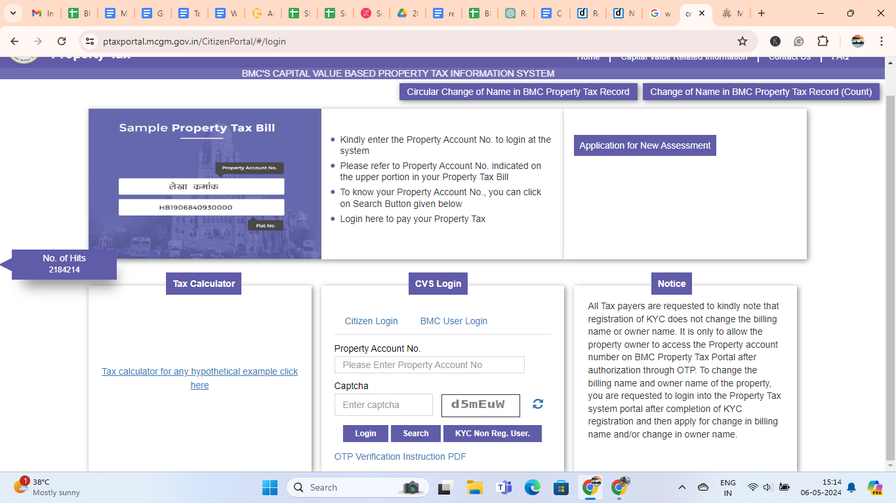Screen dimensions: 896x503
Task: Refresh the captcha image
Action: [x=538, y=404]
